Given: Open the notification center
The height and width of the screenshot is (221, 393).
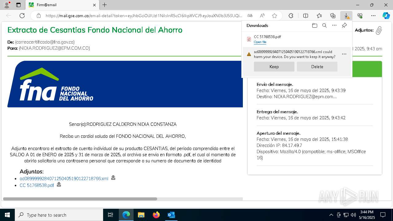Looking at the screenshot, I should pyautogui.click(x=383, y=215).
